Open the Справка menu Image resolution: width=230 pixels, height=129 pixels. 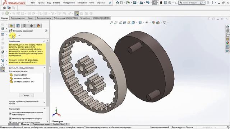point(101,3)
